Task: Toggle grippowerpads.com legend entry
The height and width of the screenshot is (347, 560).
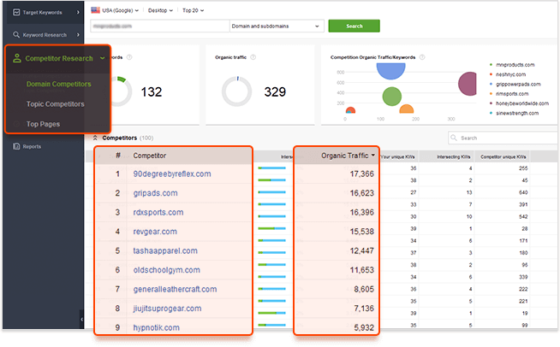Action: tap(518, 84)
